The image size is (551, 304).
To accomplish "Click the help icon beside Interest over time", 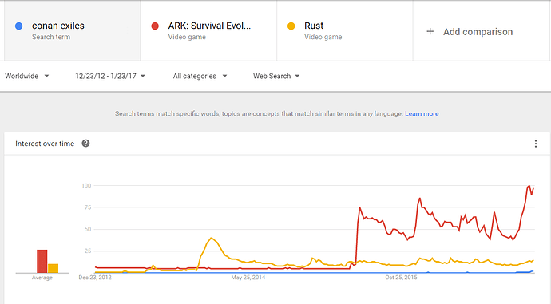I will [x=85, y=144].
